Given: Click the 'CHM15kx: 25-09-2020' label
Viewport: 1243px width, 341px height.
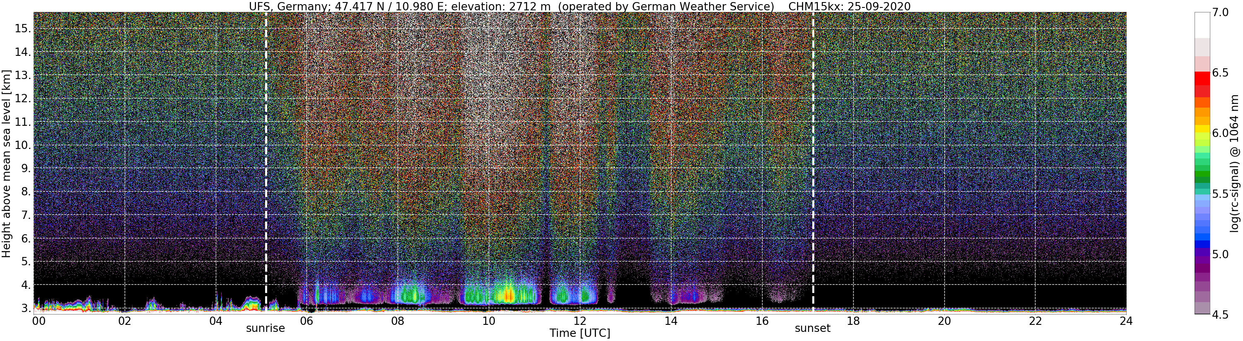Looking at the screenshot, I should click(850, 6).
